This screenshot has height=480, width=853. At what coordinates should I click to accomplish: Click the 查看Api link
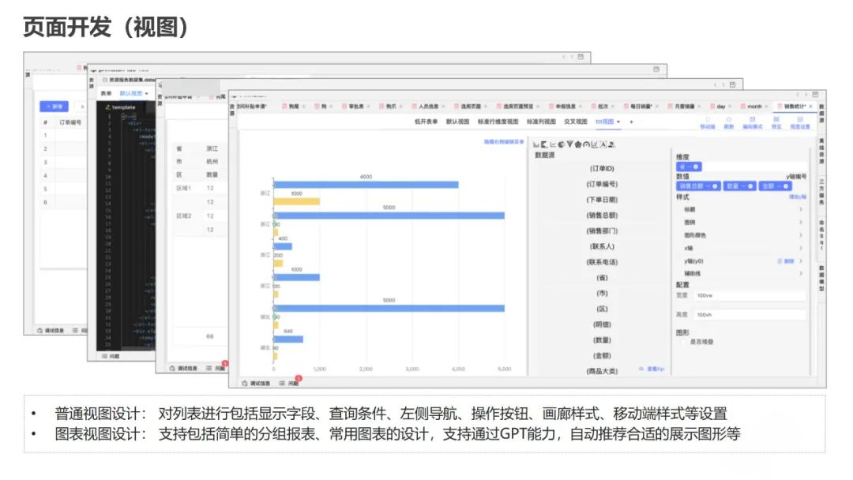[652, 369]
